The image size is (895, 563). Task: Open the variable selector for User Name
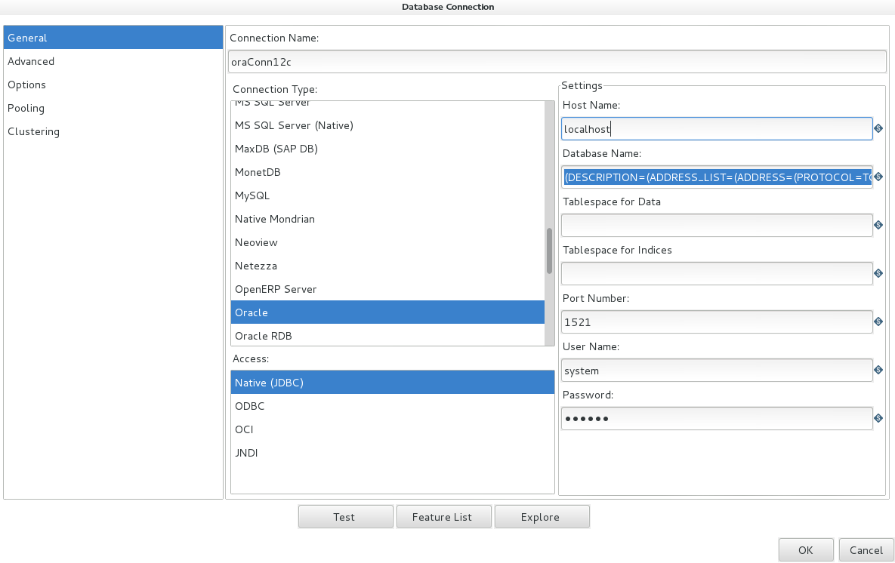coord(878,370)
